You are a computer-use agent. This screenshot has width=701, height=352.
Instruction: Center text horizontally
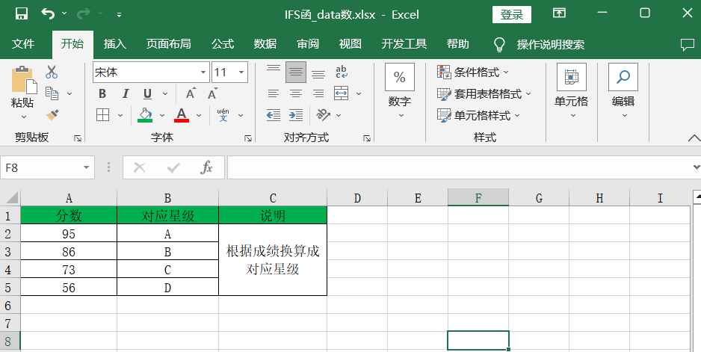(296, 93)
